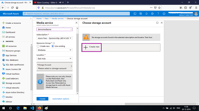The width and height of the screenshot is (199, 111).
Task: Close the Media service blade
Action: coord(77,23)
